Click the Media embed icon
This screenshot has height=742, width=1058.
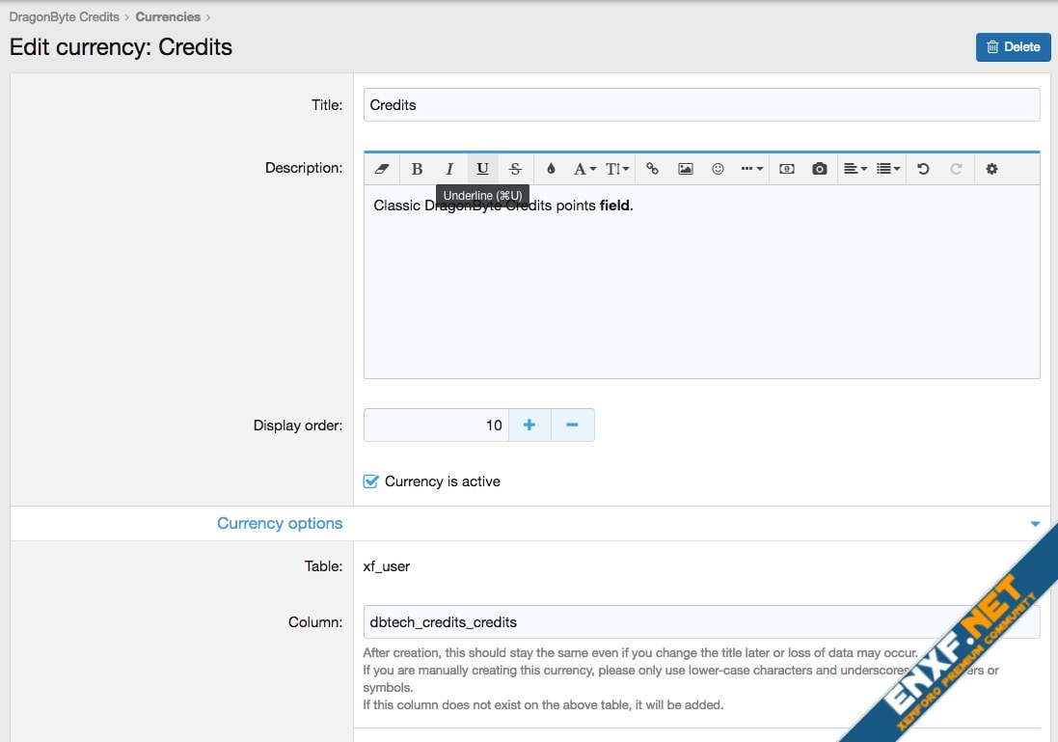tap(787, 169)
